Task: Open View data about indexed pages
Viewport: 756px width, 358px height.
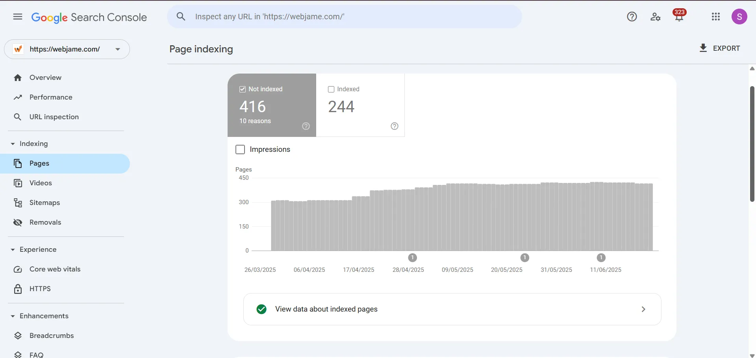Action: [452, 309]
